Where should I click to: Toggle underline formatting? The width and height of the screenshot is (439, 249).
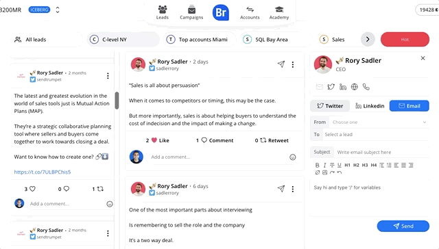[x=340, y=165]
